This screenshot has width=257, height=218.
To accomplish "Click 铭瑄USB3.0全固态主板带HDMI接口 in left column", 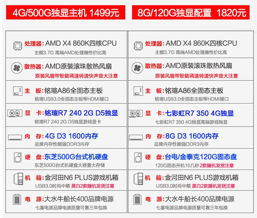I will click(72, 99).
